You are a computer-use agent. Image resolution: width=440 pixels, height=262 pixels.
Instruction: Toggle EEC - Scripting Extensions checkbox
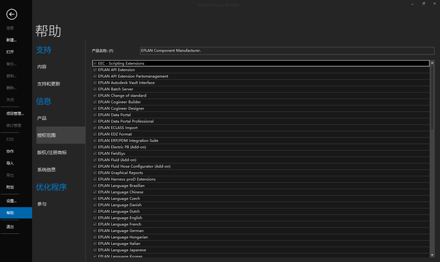coord(95,63)
